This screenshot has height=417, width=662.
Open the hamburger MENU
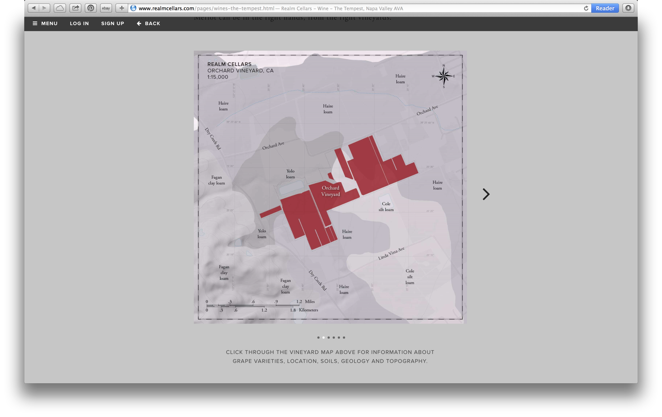click(45, 23)
